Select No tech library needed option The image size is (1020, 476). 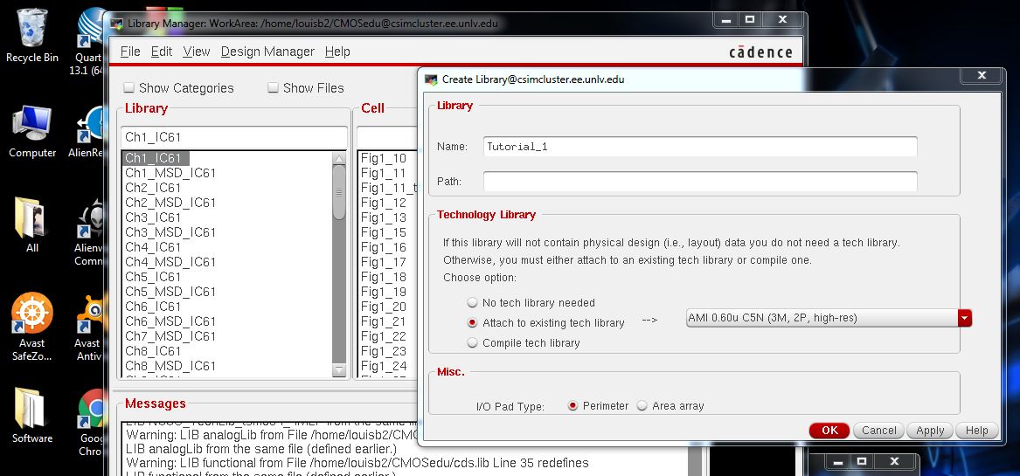473,303
